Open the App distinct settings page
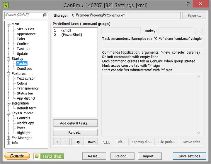Image resolution: width=211 pixels, height=164 pixels. click(x=26, y=98)
